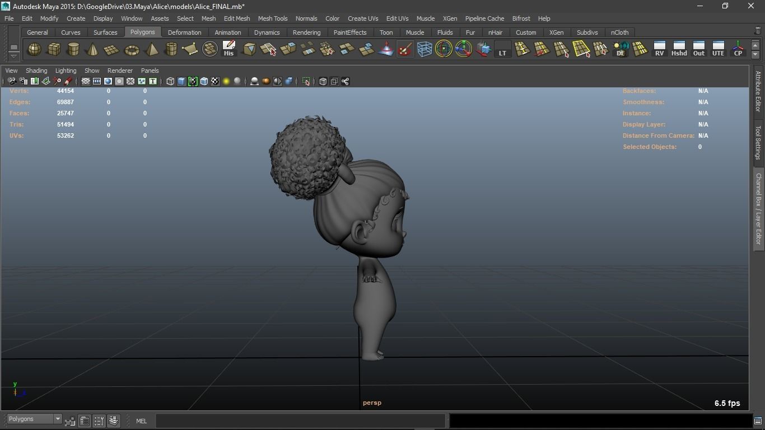This screenshot has width=765, height=430.
Task: Toggle textured display mode
Action: [215, 82]
